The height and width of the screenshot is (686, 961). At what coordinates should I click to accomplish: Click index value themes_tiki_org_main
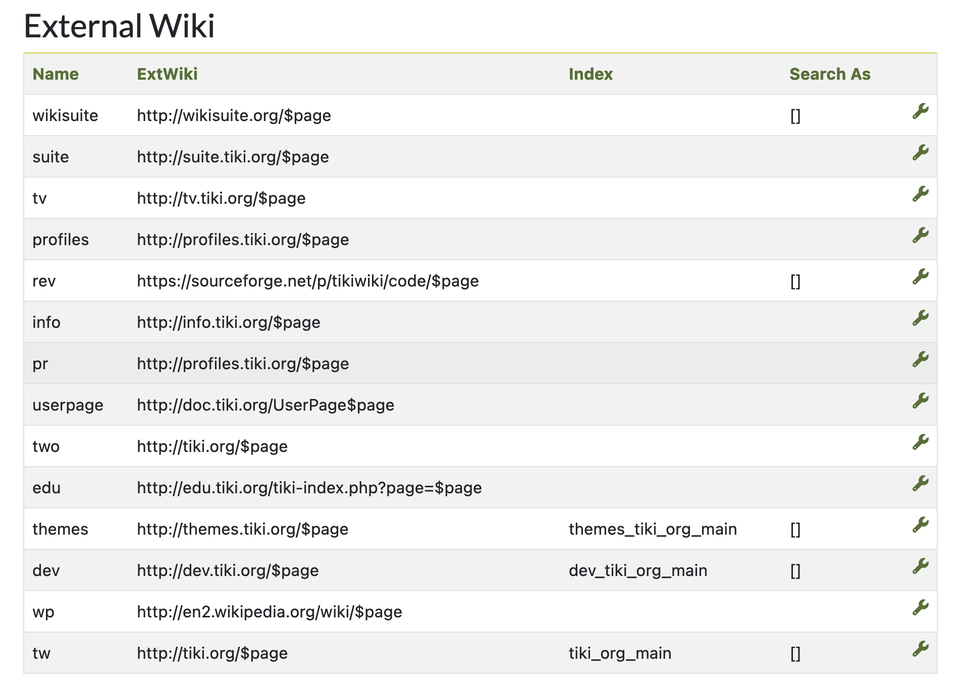(653, 529)
